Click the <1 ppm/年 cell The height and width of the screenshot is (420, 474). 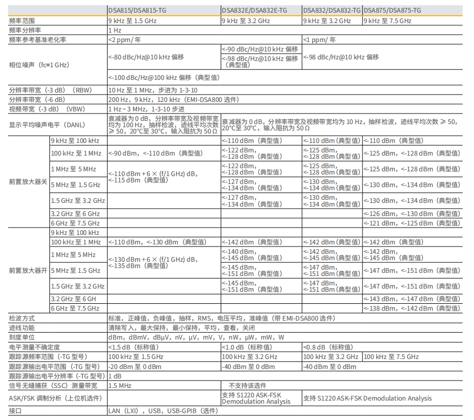[x=320, y=39]
